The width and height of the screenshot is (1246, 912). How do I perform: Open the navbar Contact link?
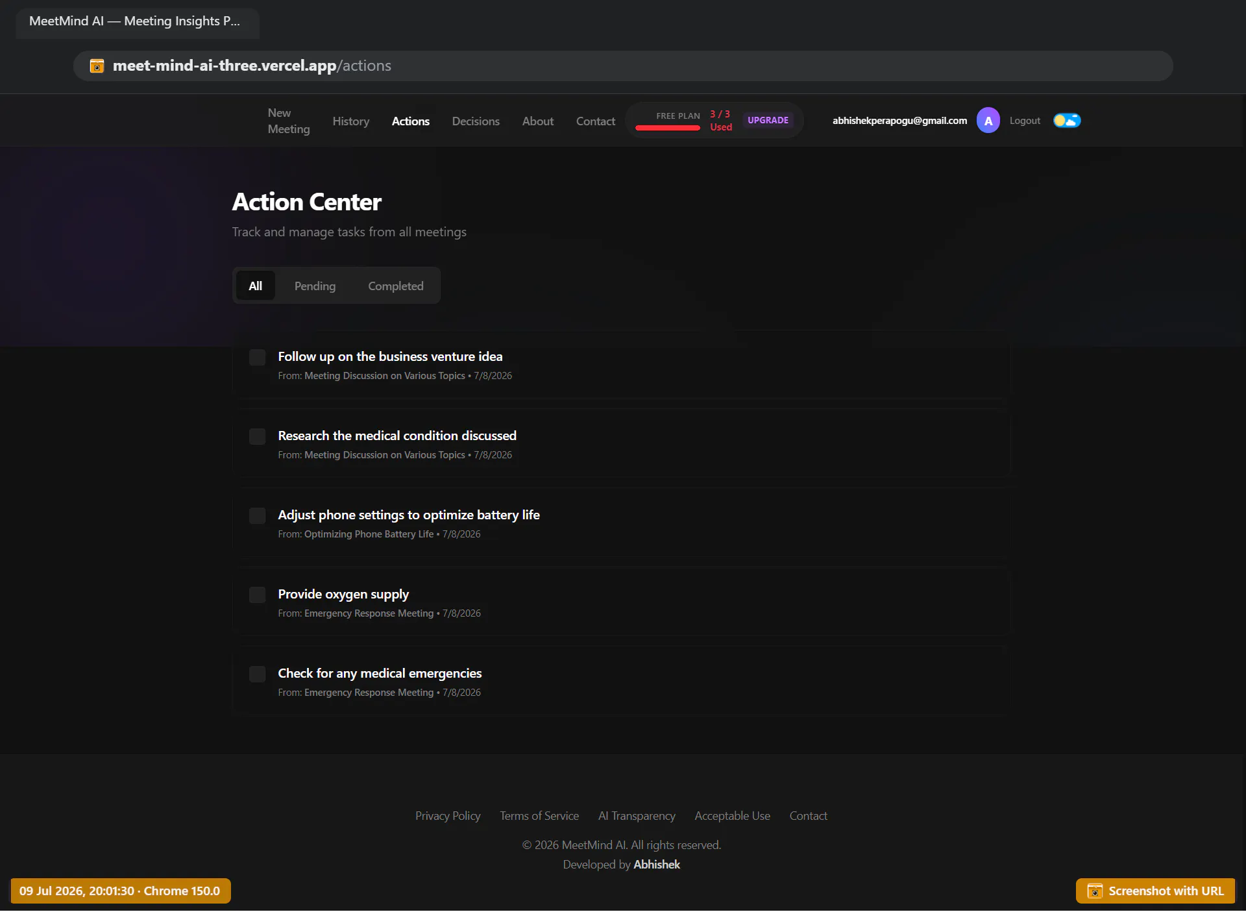595,121
